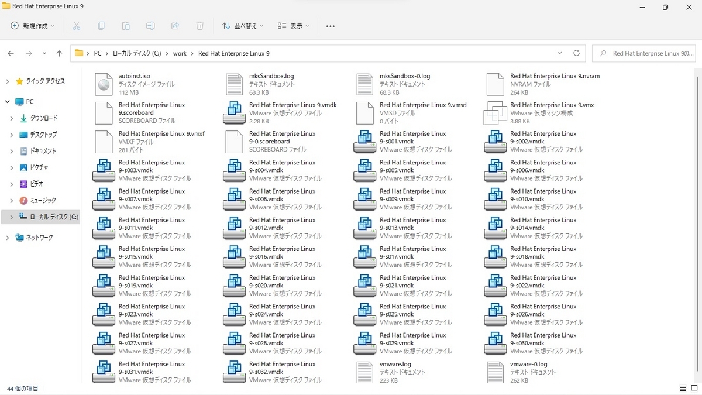
Task: Click PC in address breadcrumb
Action: (x=98, y=53)
